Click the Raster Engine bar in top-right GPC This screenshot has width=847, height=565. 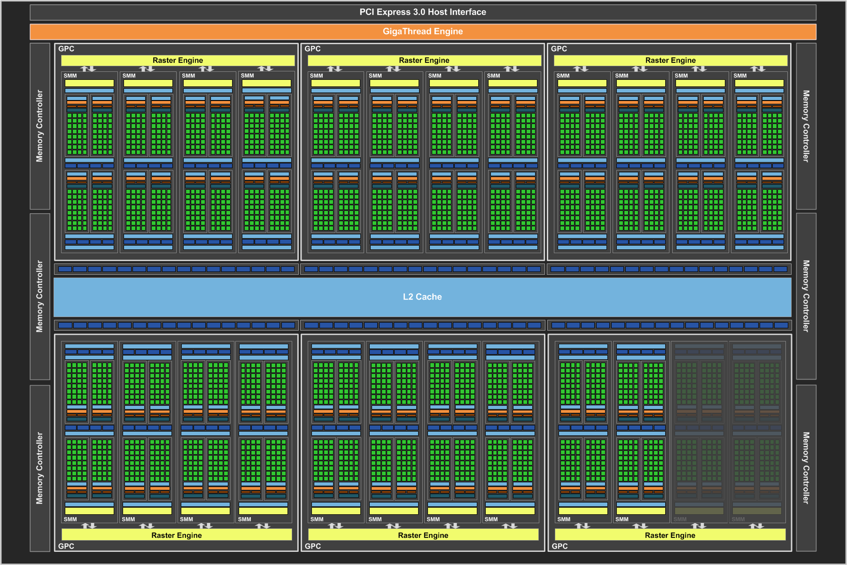tap(670, 61)
